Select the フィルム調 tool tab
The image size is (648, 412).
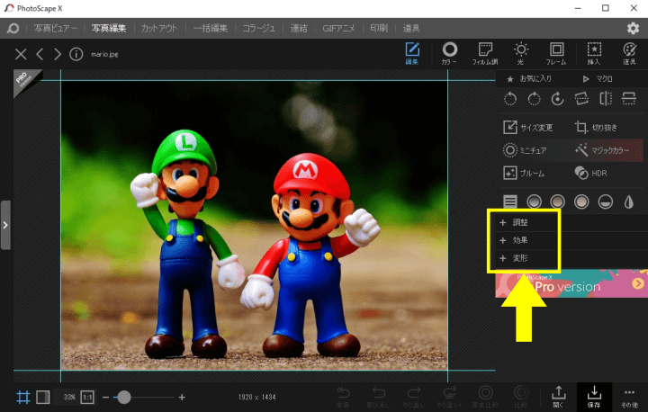click(485, 54)
